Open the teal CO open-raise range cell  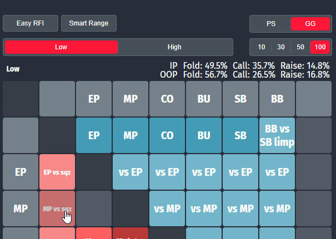pos(167,135)
